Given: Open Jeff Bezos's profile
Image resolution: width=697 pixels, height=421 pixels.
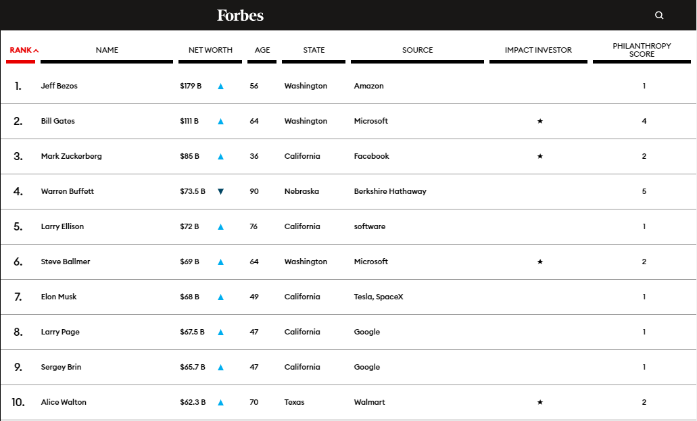Looking at the screenshot, I should pyautogui.click(x=59, y=86).
